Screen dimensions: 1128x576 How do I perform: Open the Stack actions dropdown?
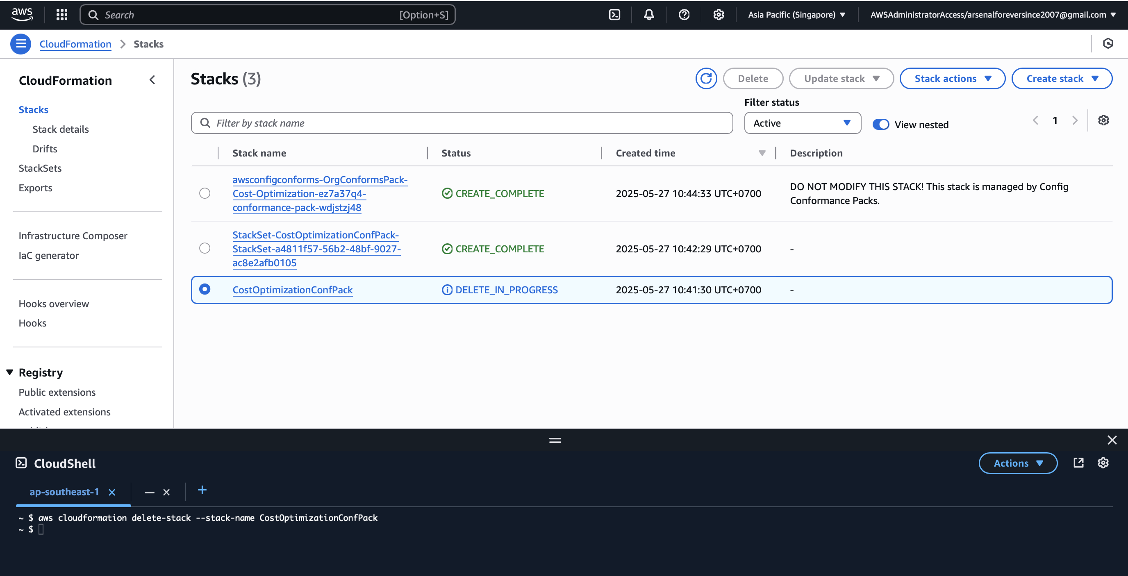(952, 78)
